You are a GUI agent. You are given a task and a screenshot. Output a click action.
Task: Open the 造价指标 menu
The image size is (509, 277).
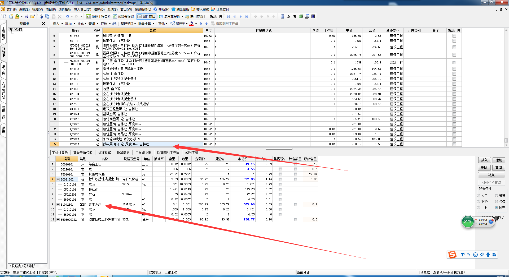tap(65, 9)
